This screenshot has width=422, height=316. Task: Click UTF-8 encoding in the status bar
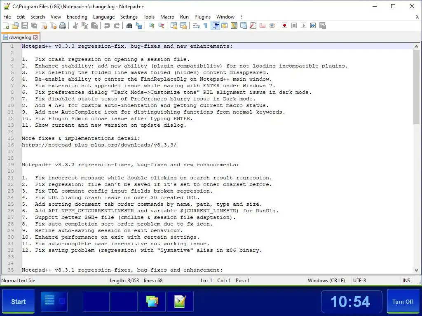(x=359, y=281)
